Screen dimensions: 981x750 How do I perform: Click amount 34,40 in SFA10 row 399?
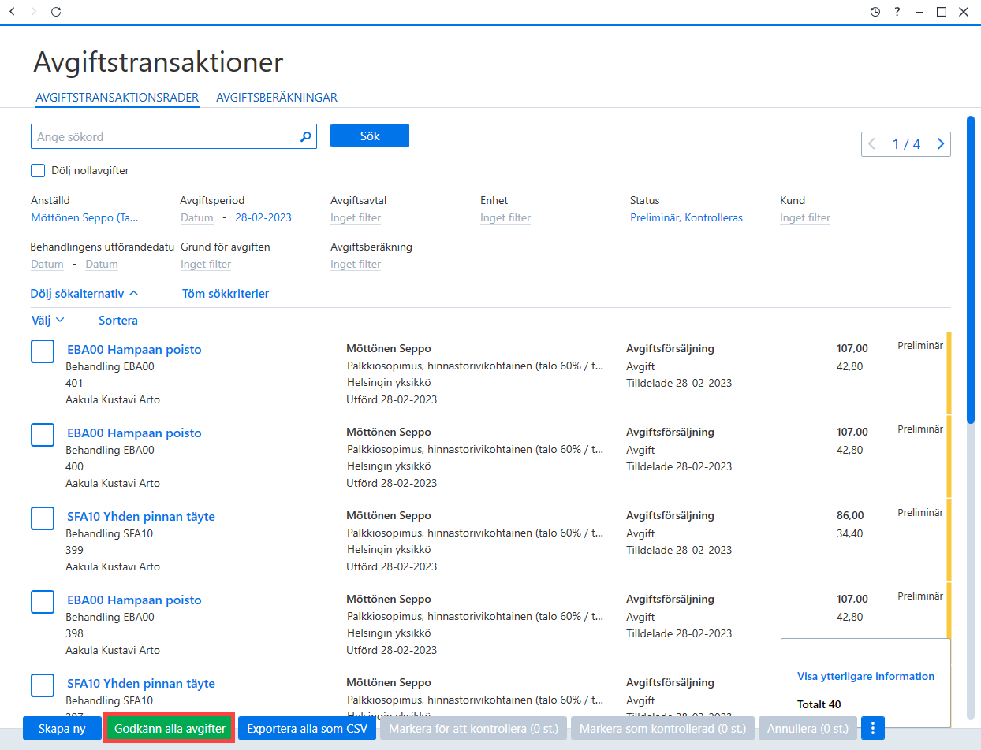click(849, 533)
